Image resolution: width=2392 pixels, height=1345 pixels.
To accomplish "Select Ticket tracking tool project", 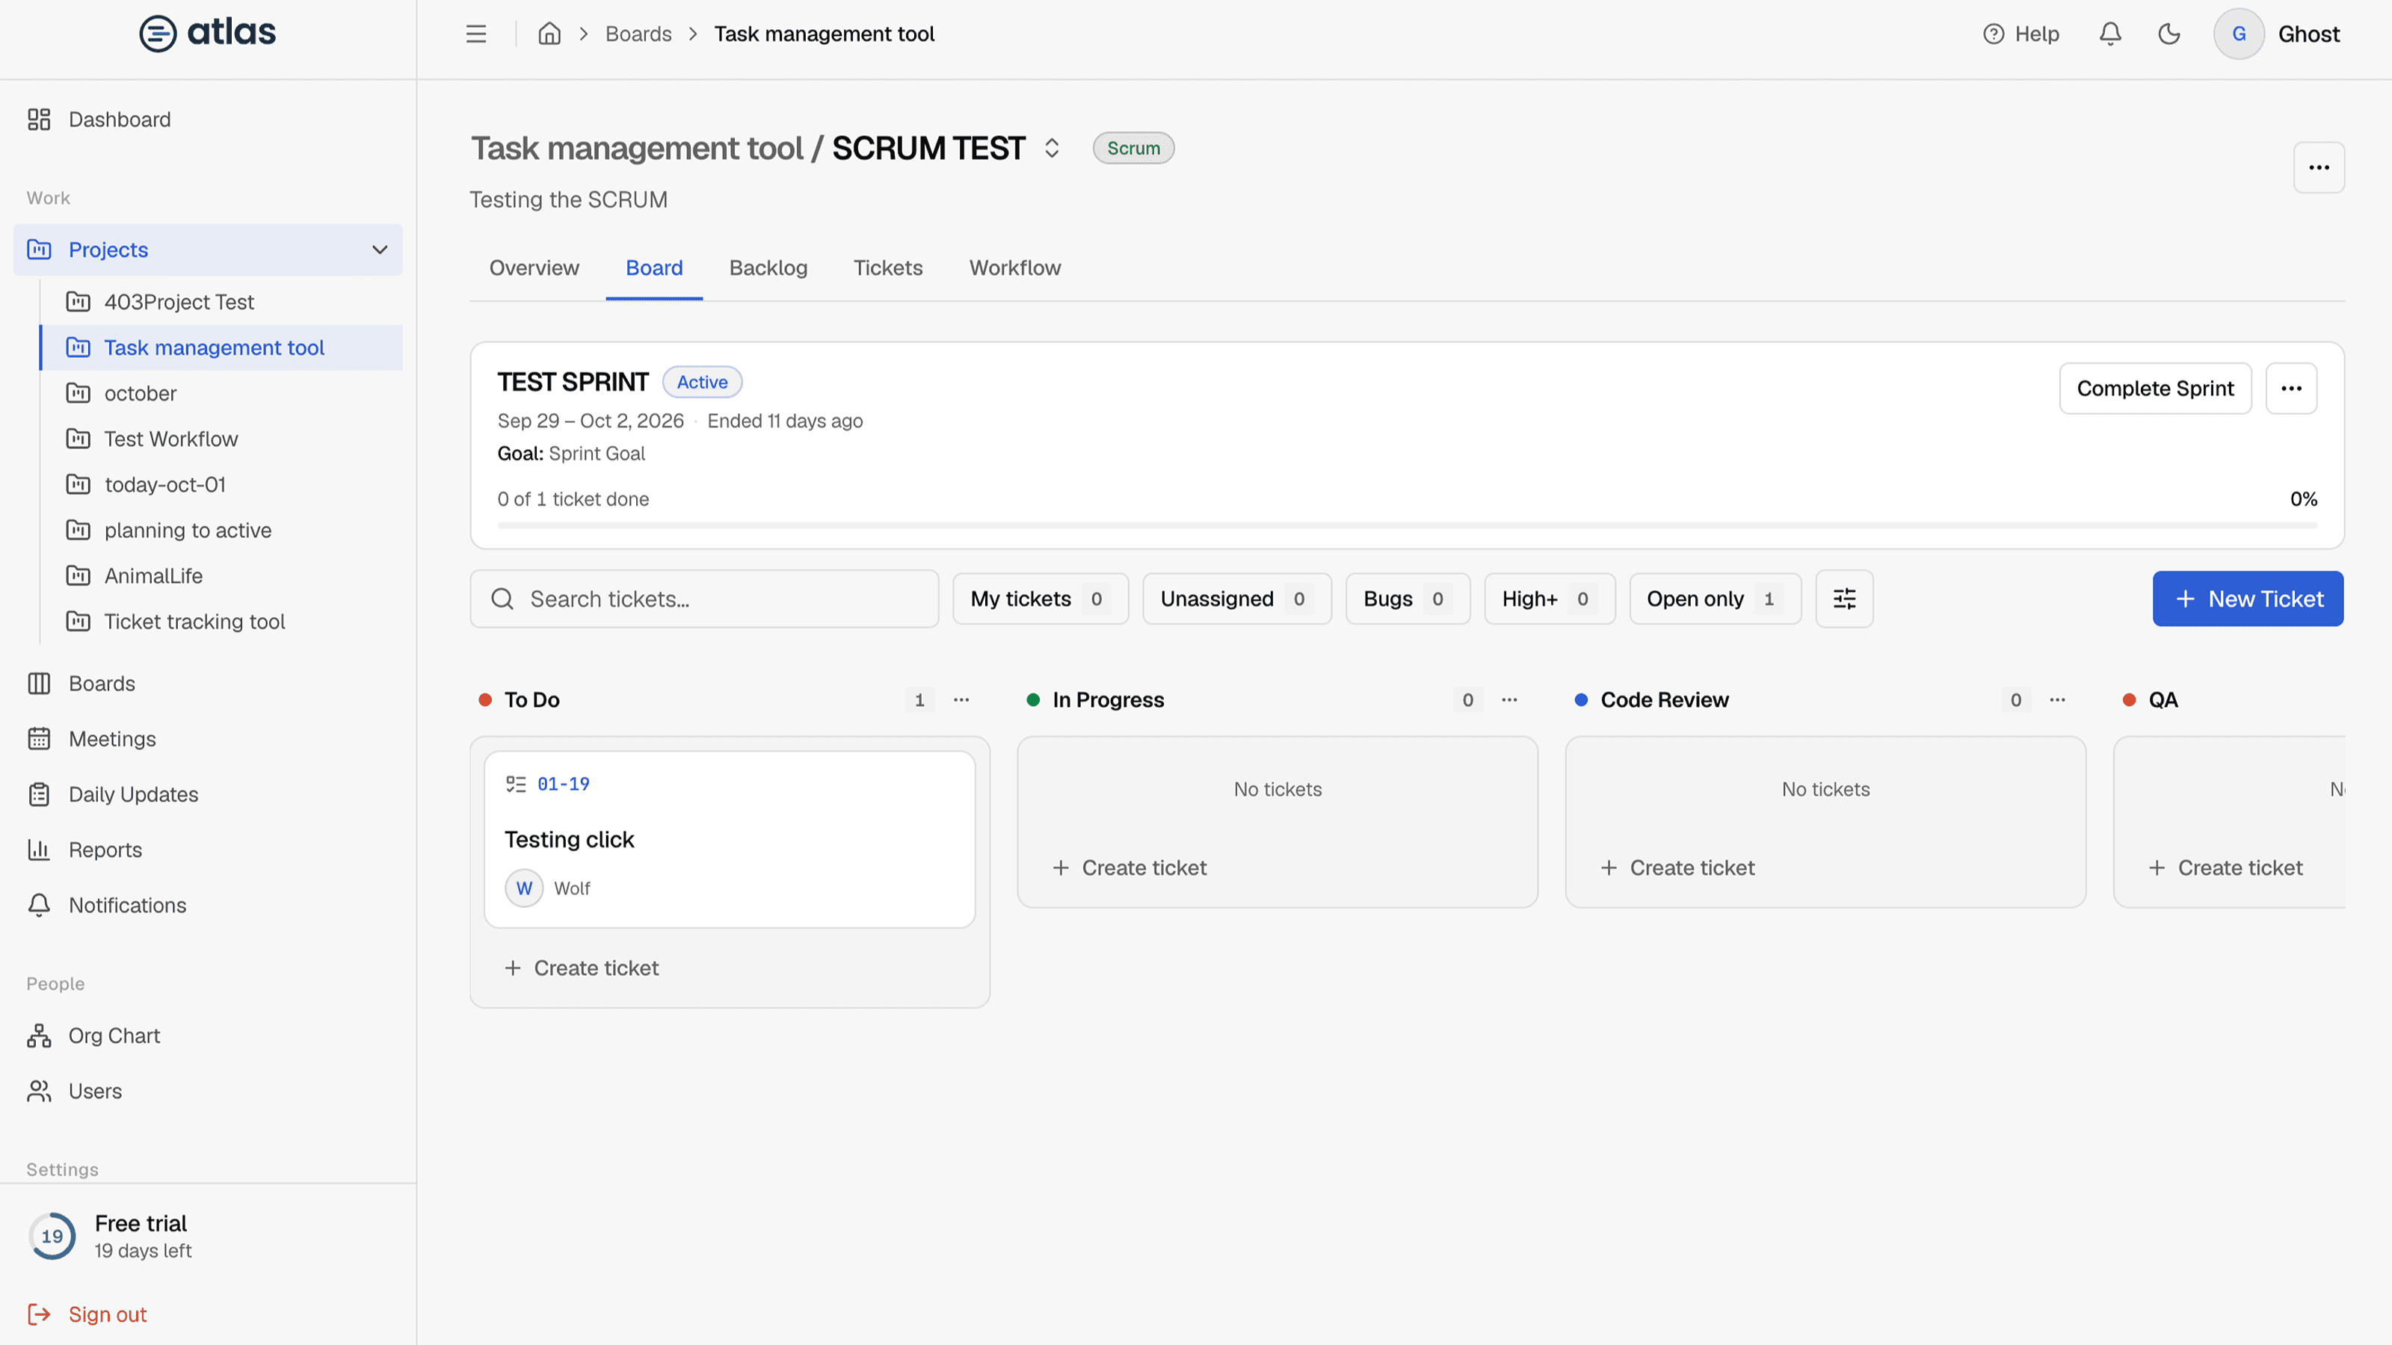I will [223, 622].
